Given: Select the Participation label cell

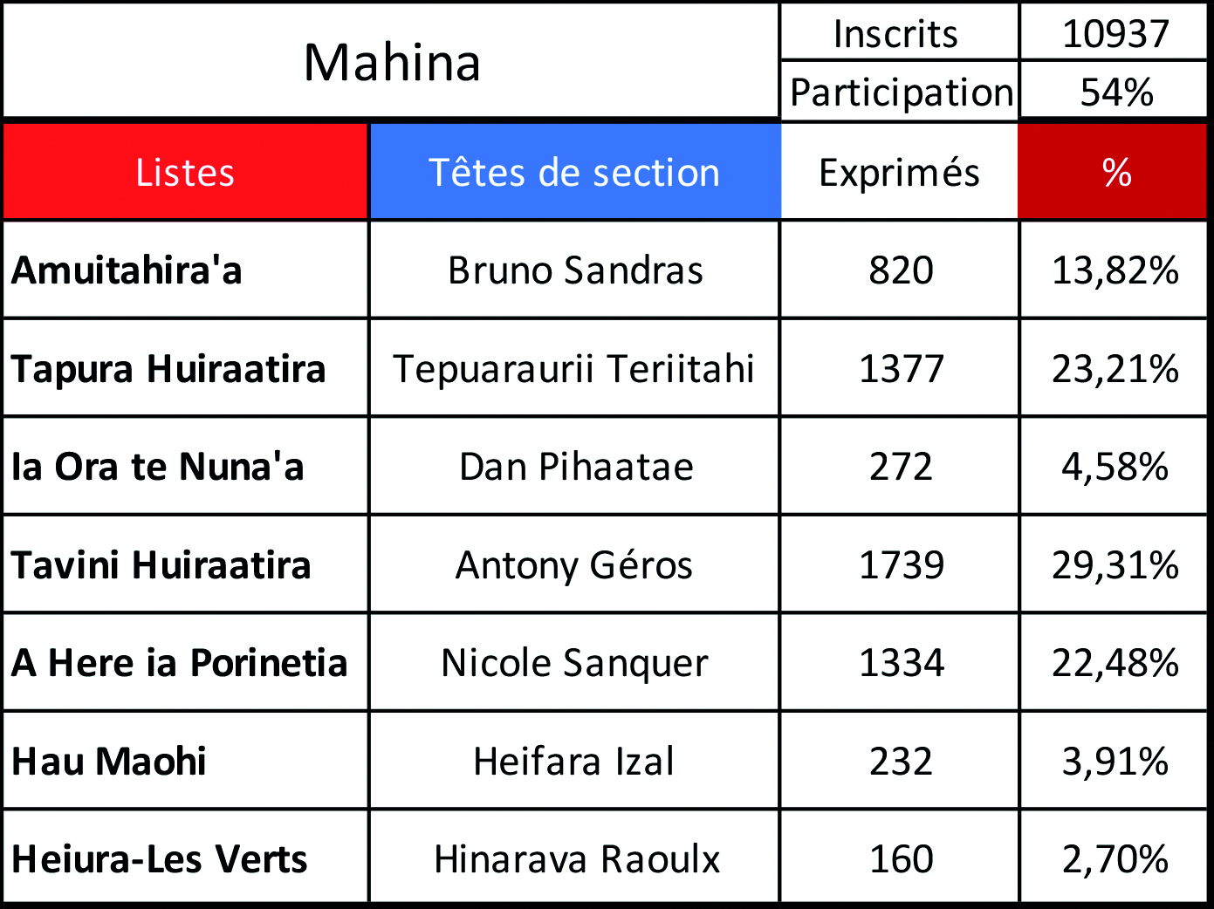Looking at the screenshot, I should pos(901,92).
